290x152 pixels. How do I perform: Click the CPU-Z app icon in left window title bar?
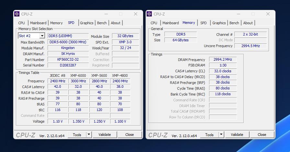click(x=17, y=14)
